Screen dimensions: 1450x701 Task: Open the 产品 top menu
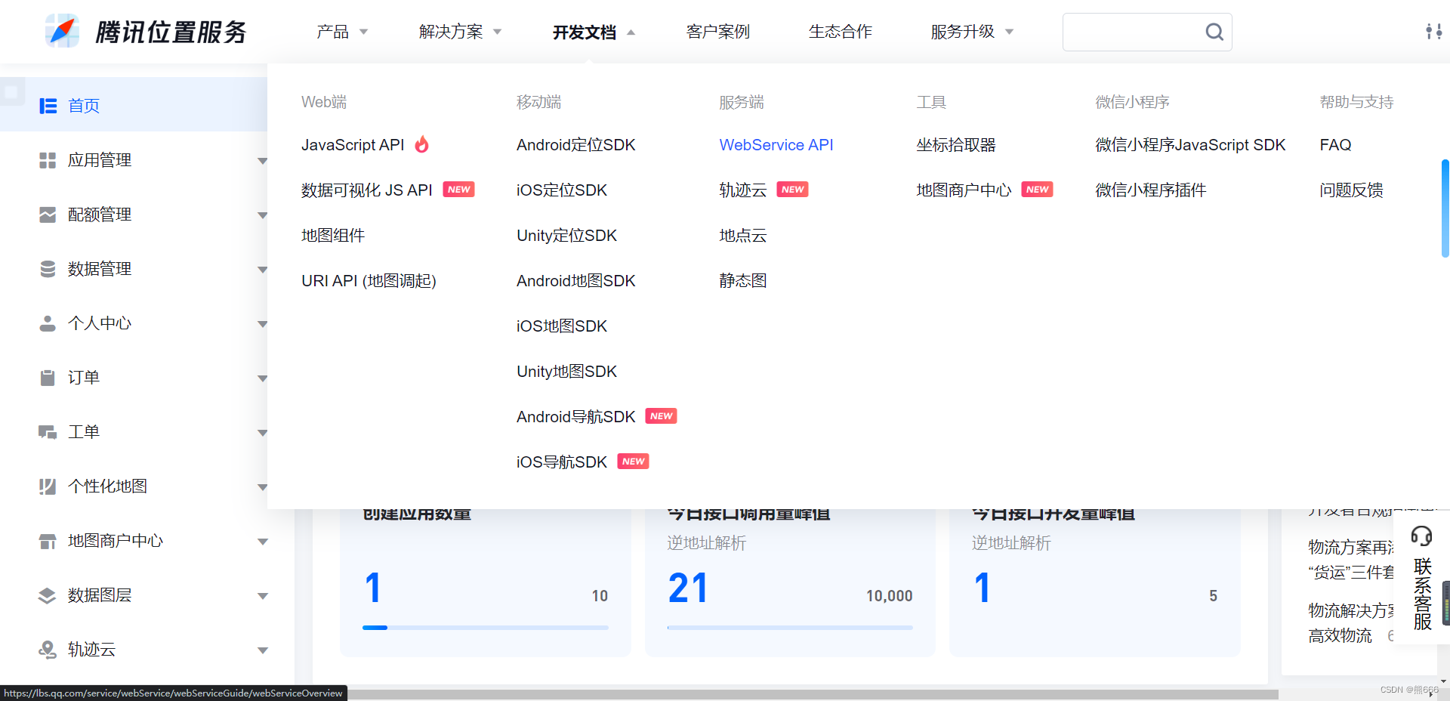342,32
